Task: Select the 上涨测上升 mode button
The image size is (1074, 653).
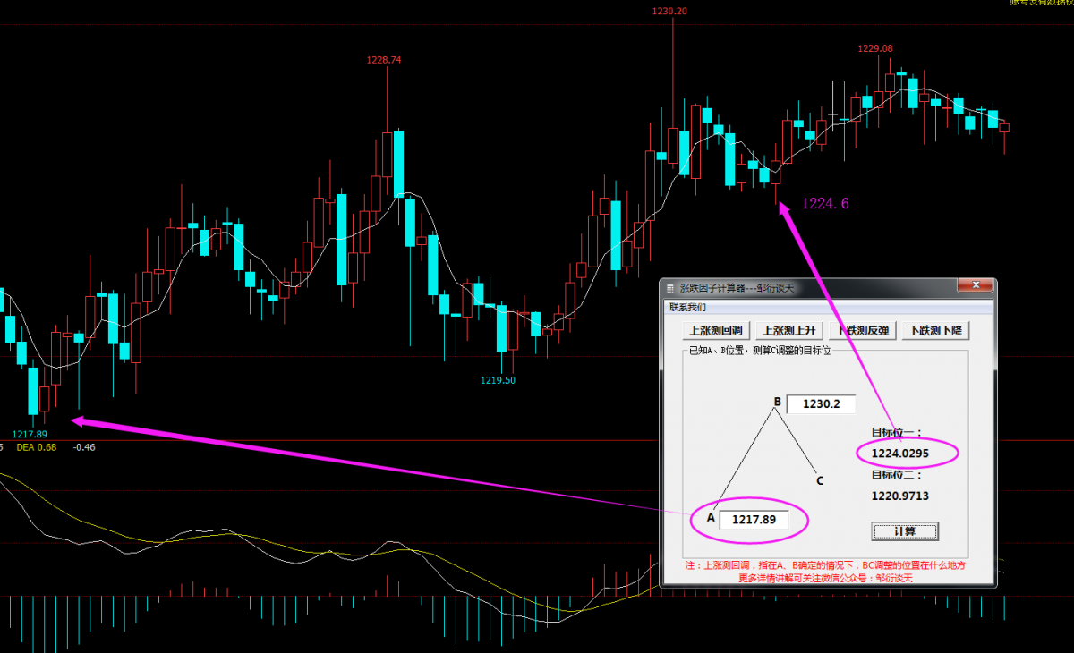Action: [788, 330]
